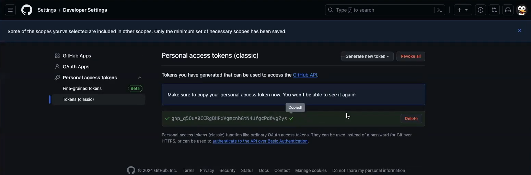The height and width of the screenshot is (175, 531).
Task: Select Fine-grained tokens in sidebar
Action: (x=82, y=89)
